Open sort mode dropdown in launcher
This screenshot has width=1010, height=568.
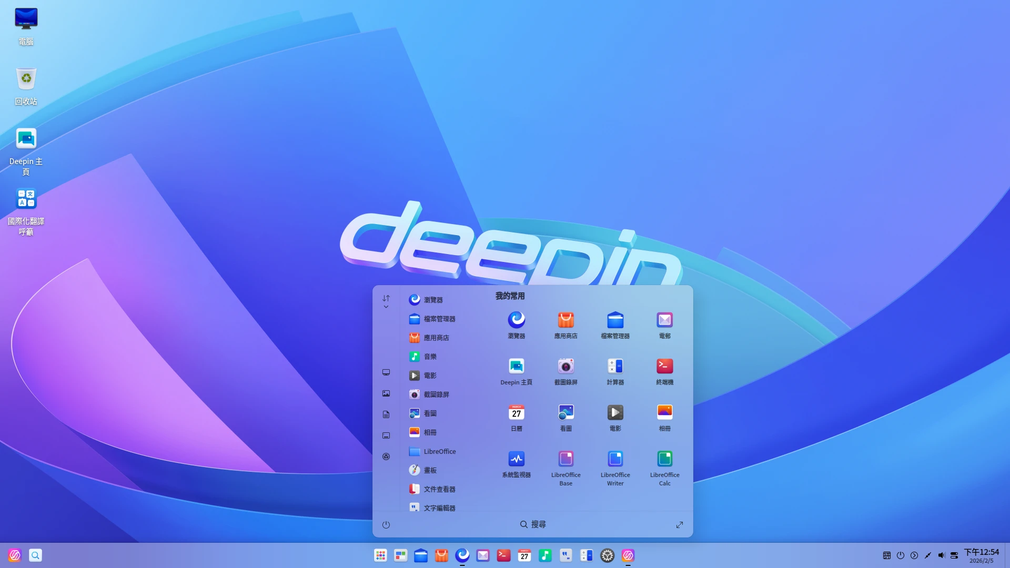[386, 301]
